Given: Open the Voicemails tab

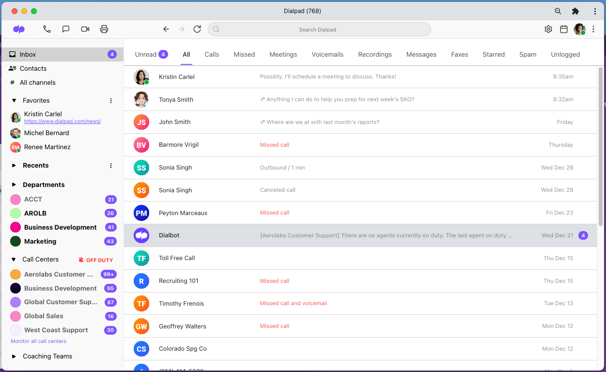Looking at the screenshot, I should (327, 54).
